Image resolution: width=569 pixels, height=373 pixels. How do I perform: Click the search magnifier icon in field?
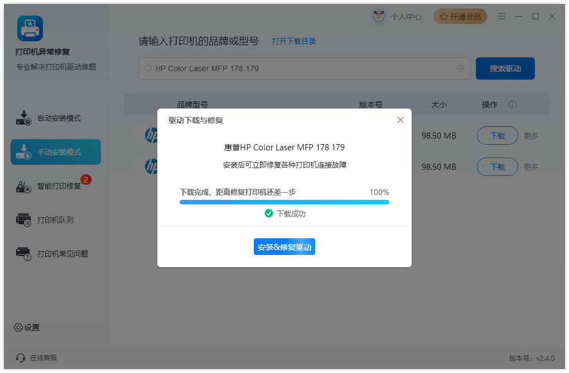(148, 68)
